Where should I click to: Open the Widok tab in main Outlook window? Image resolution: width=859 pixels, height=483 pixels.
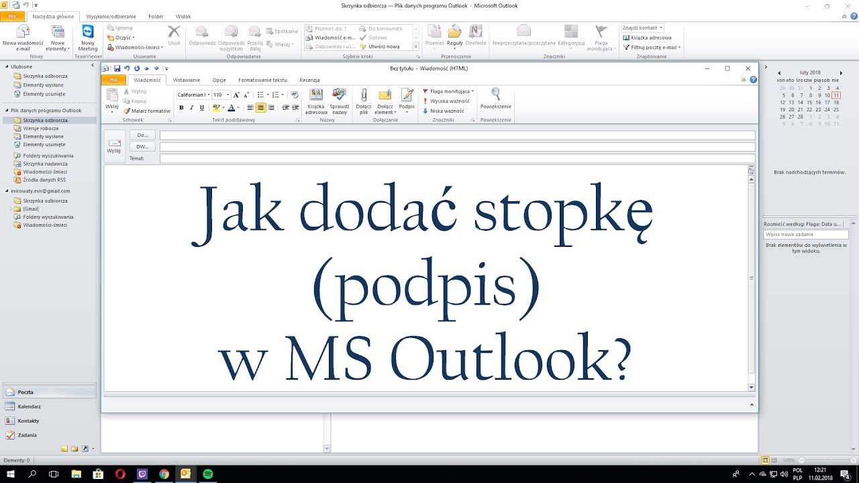pos(183,16)
